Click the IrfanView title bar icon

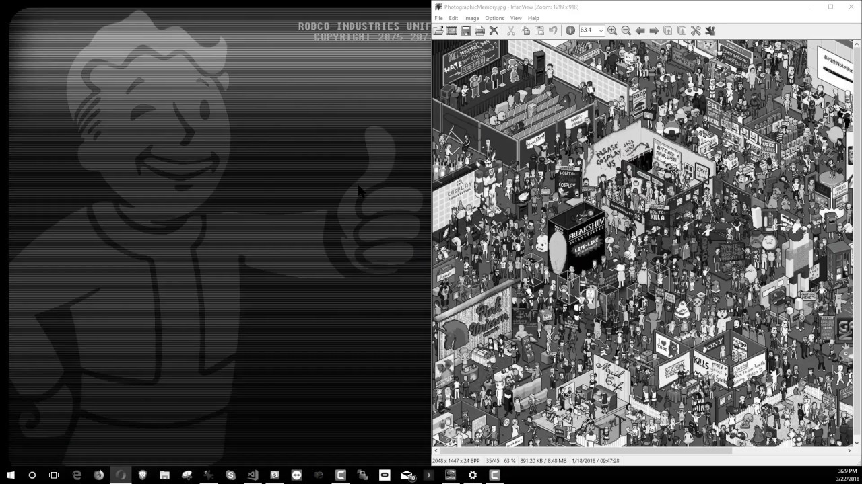[x=438, y=7]
